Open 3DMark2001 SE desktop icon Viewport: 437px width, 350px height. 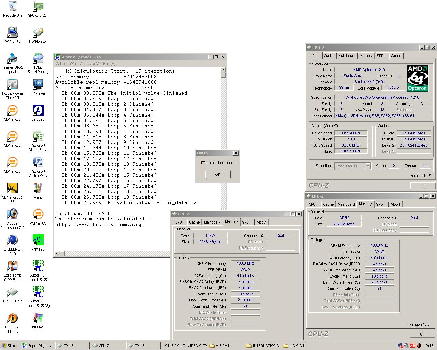click(x=12, y=193)
